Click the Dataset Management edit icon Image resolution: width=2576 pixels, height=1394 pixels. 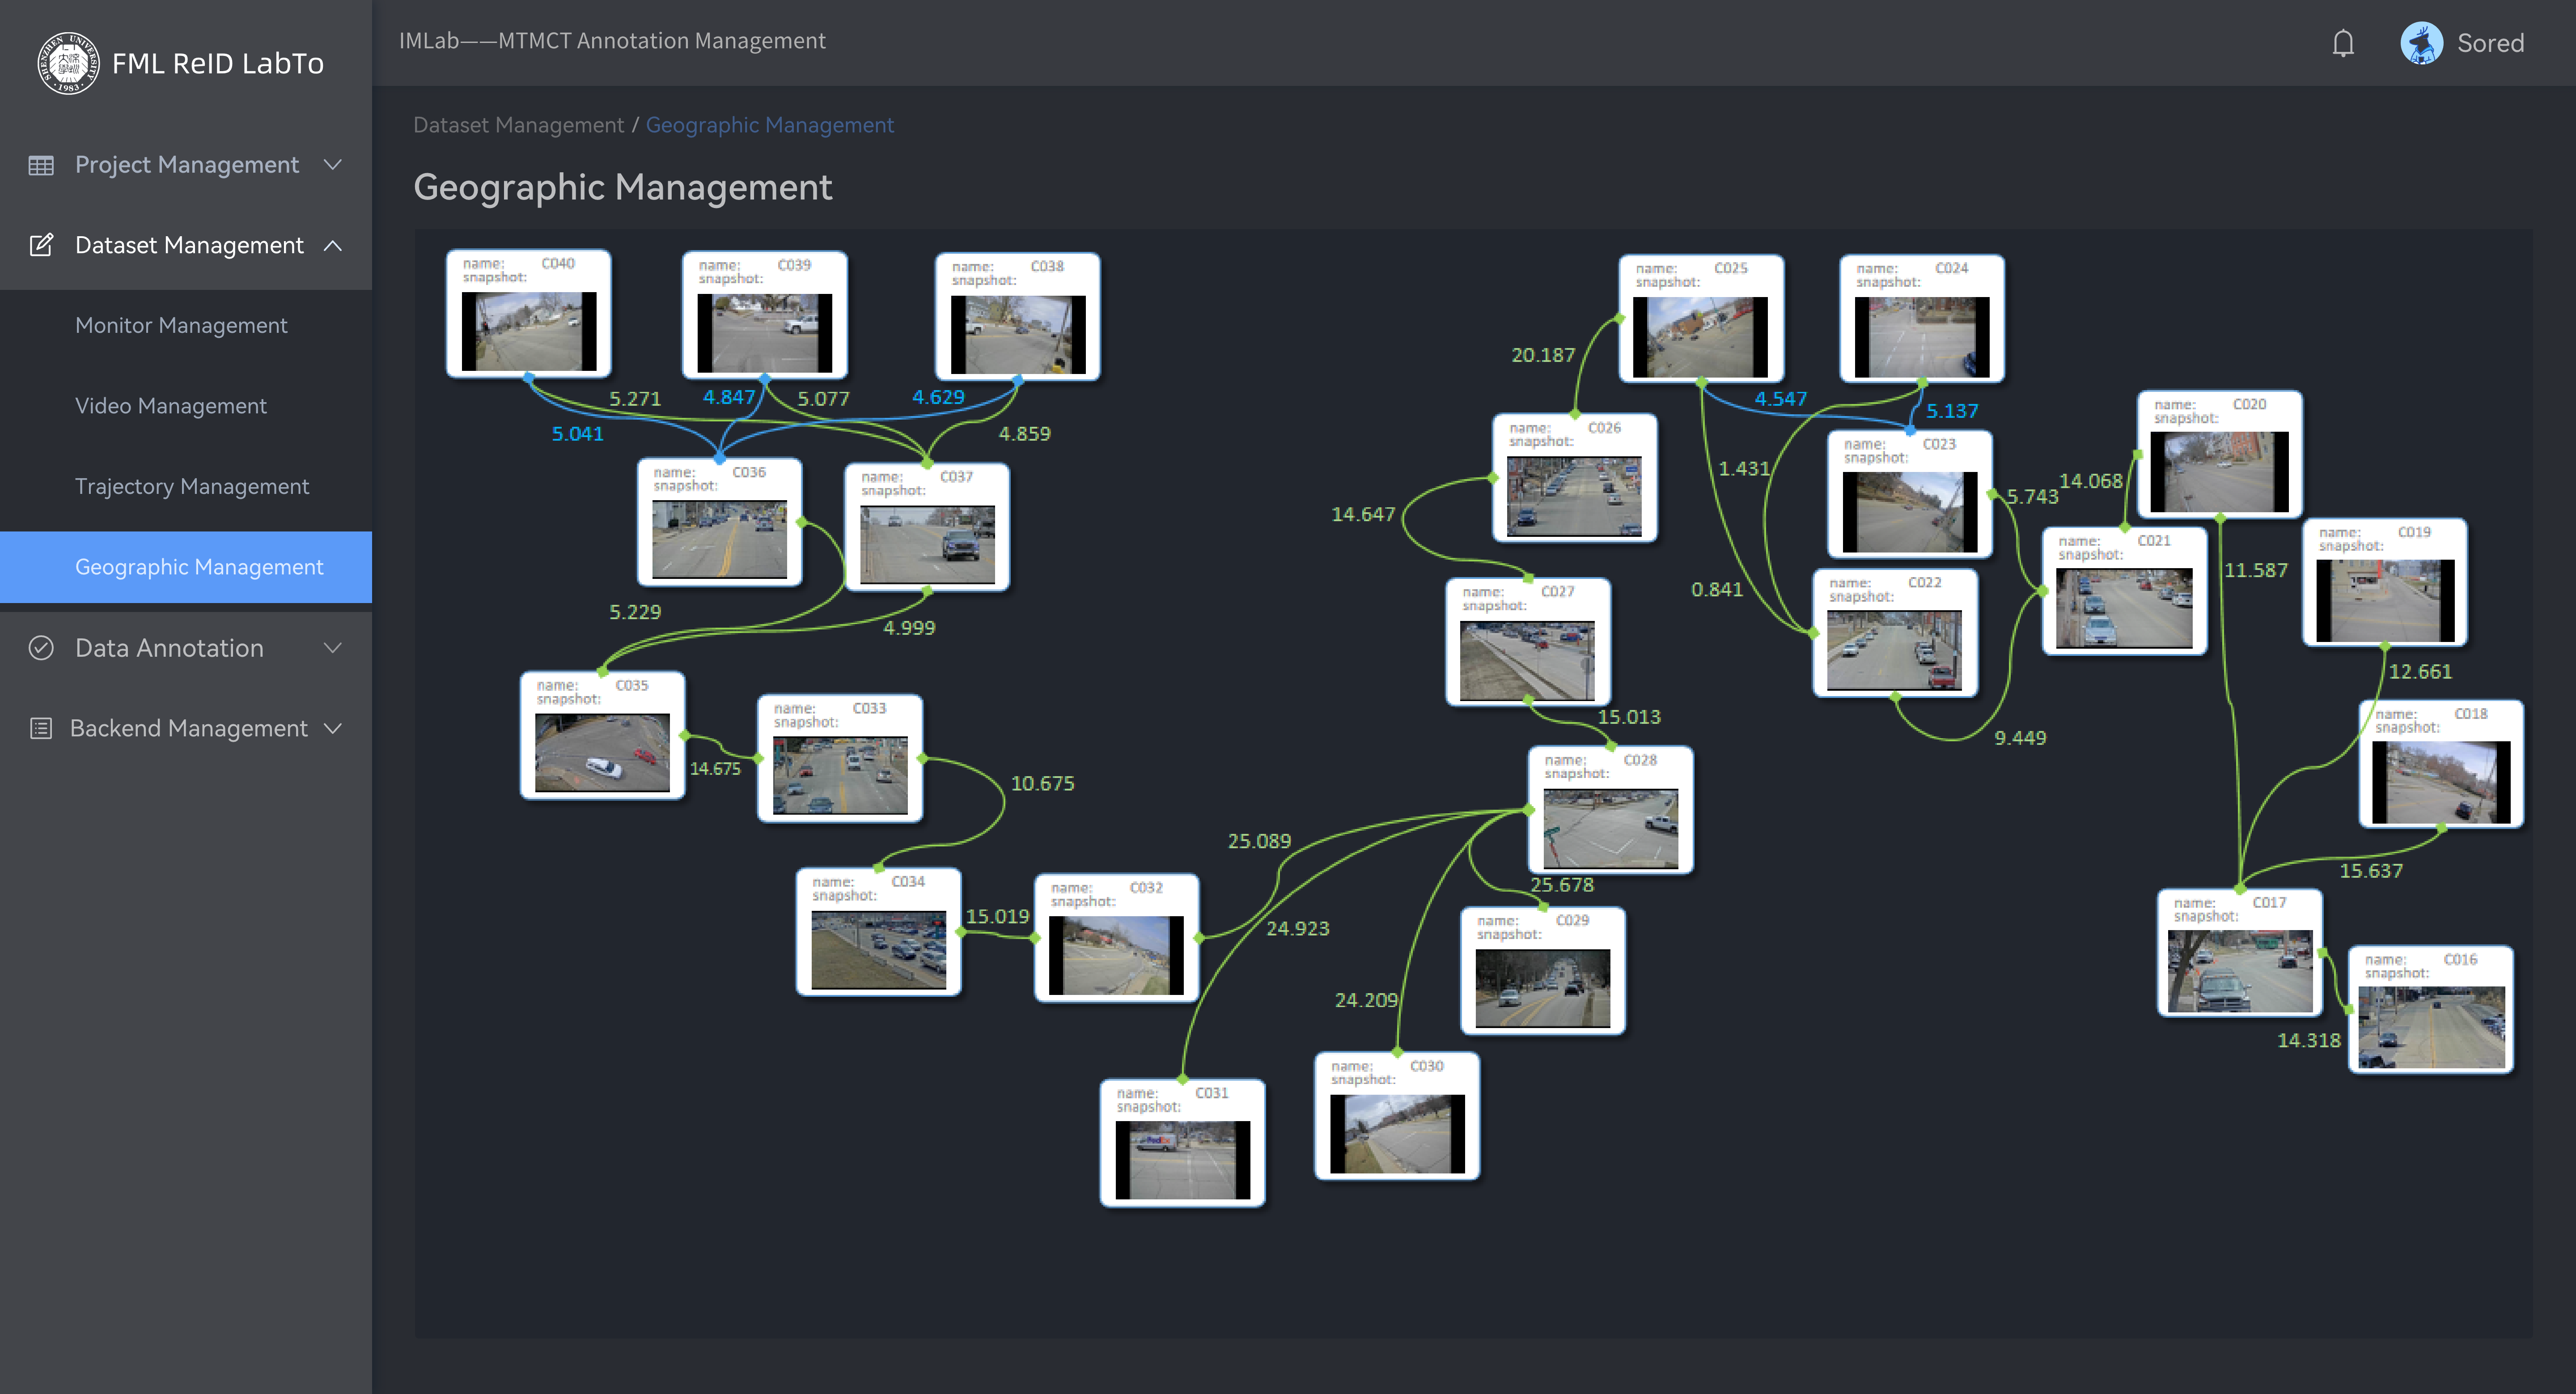[41, 245]
